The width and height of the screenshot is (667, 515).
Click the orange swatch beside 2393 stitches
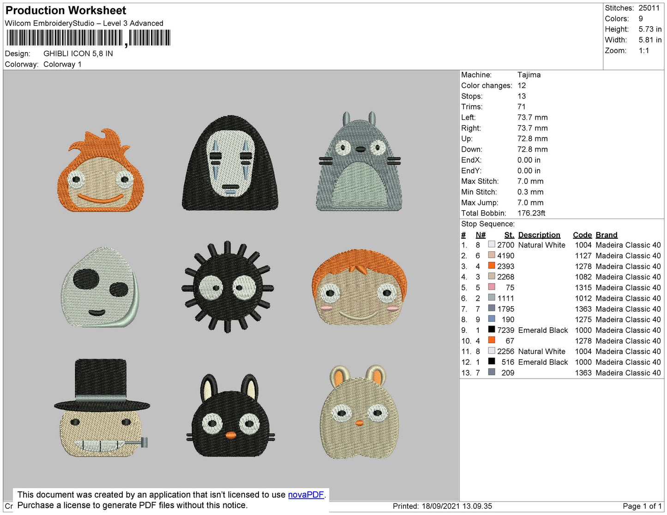pyautogui.click(x=492, y=266)
